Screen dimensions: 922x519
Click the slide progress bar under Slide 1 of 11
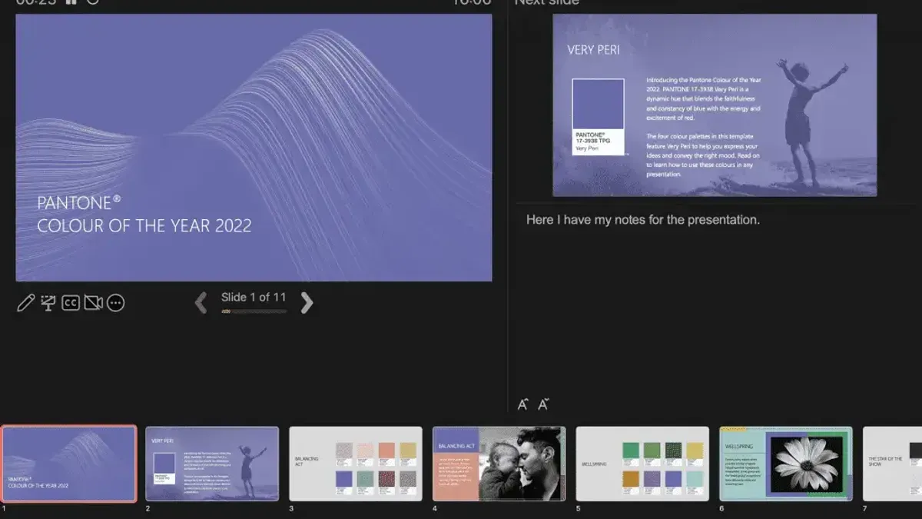pyautogui.click(x=254, y=311)
